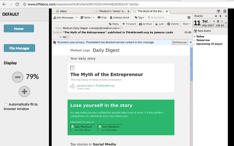The height and width of the screenshot is (146, 234).
Task: Open the Address Book
Action: 120,18
